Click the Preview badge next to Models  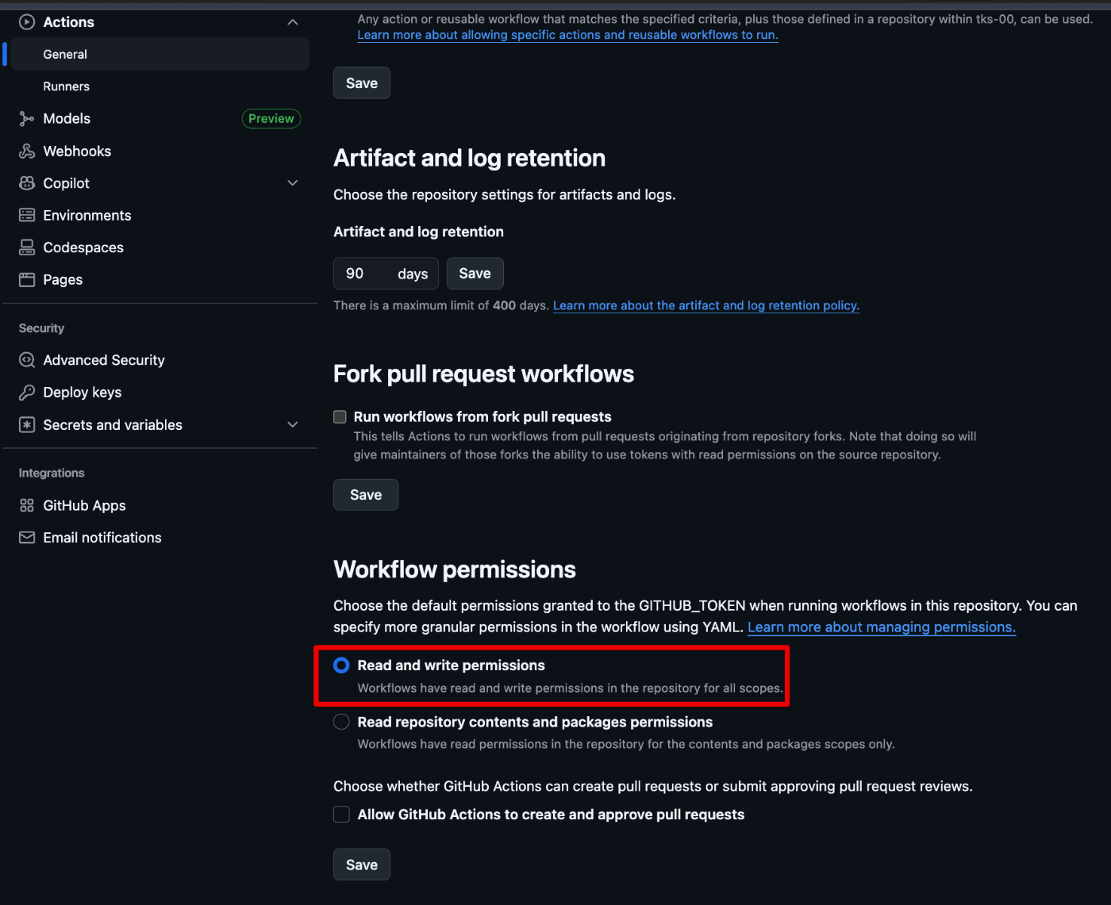pos(271,118)
